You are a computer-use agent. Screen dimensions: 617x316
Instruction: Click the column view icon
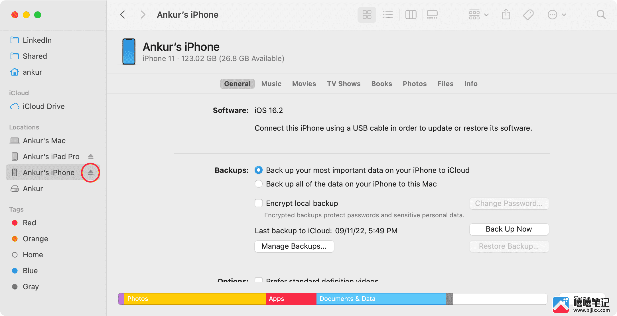410,15
